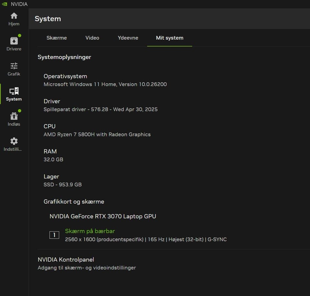Select the Grafik sliders icon
The width and height of the screenshot is (310, 296).
[14, 66]
